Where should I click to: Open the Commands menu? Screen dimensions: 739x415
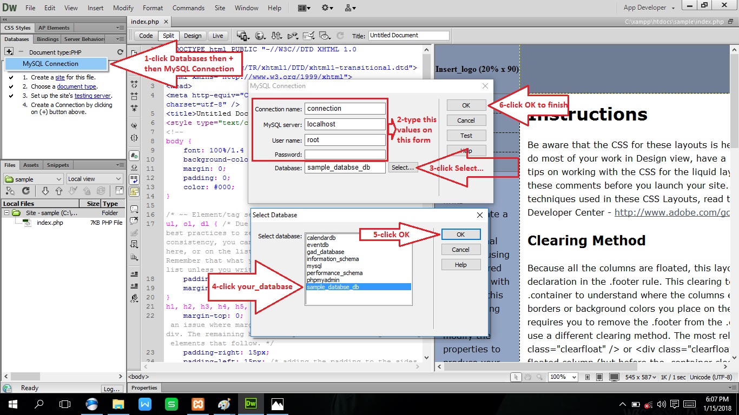pos(188,8)
